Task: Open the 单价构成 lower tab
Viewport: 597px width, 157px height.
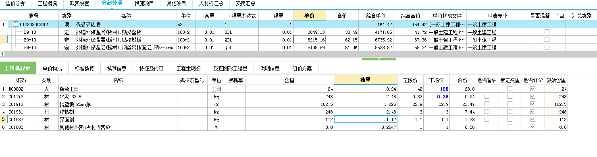Action: [x=52, y=68]
